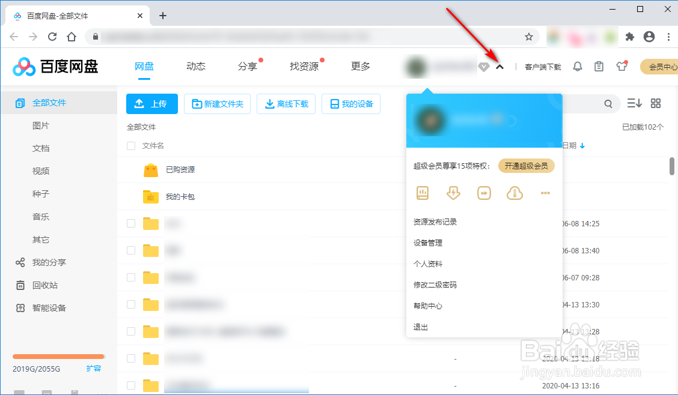Click the 会员中心 button

tap(660, 67)
